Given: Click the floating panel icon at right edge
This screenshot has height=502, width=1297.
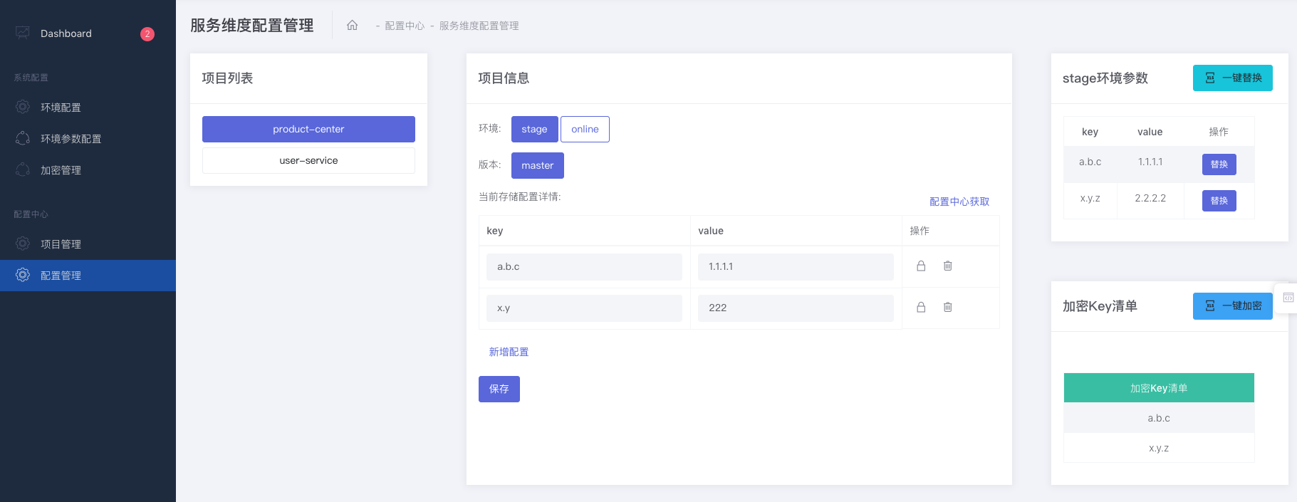Looking at the screenshot, I should (x=1288, y=298).
